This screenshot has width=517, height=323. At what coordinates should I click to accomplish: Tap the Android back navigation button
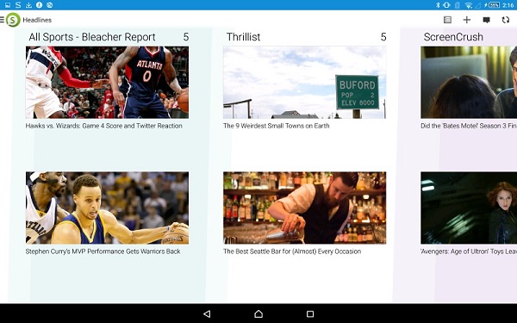[207, 314]
